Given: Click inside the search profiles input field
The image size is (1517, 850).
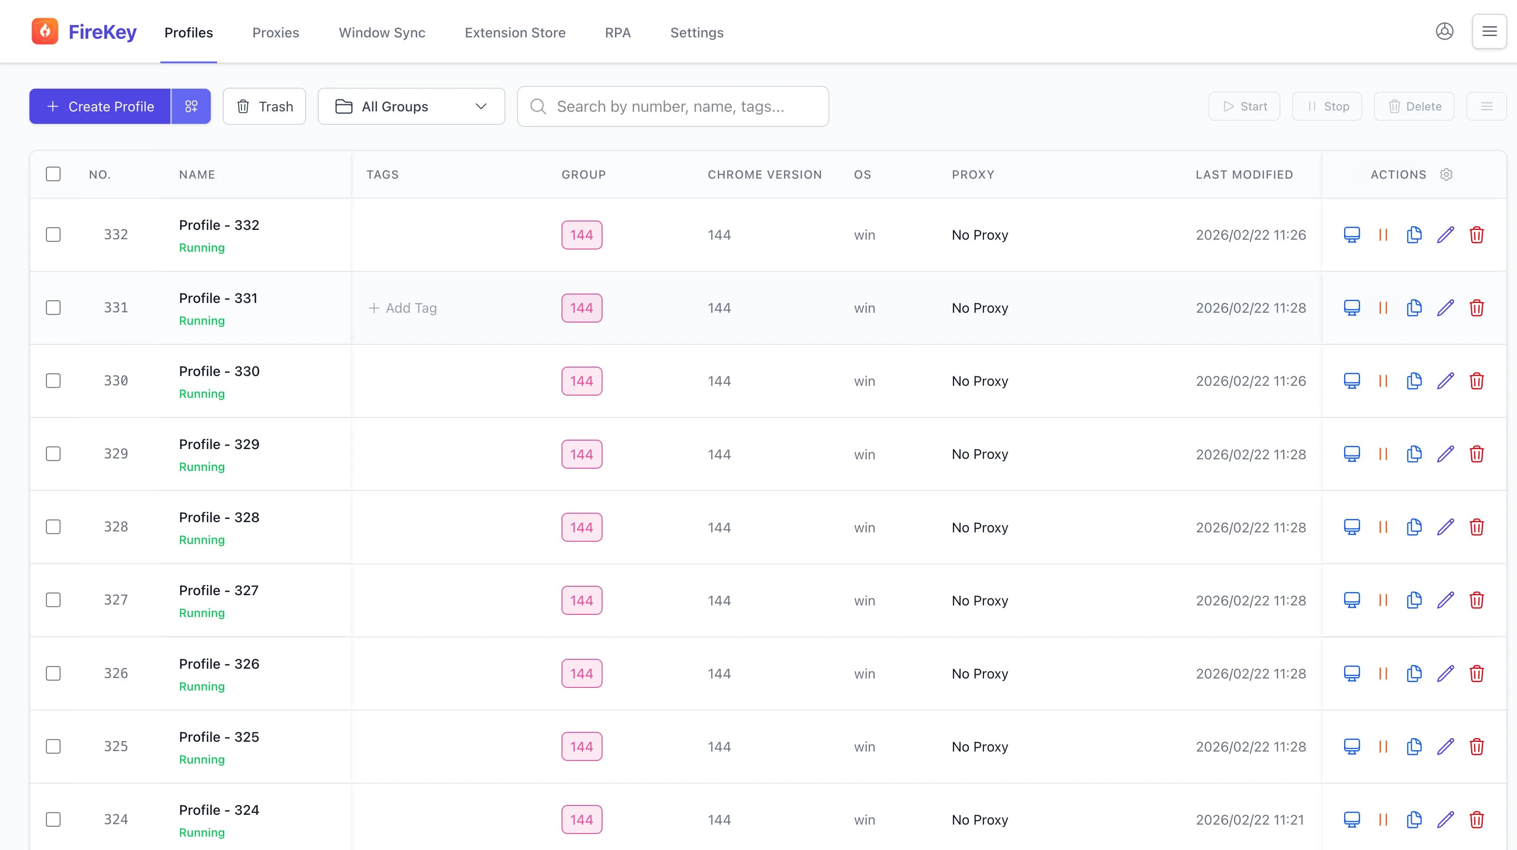Looking at the screenshot, I should [673, 106].
